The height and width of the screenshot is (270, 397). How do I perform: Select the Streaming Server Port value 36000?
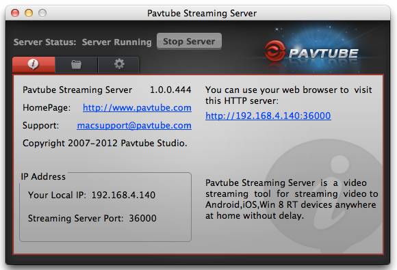pos(142,218)
